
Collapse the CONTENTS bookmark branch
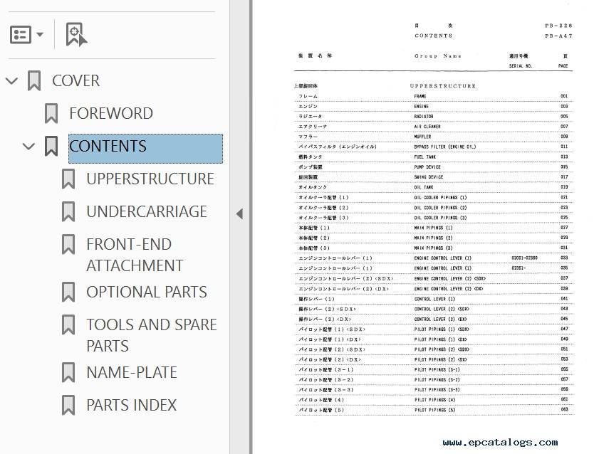pos(28,146)
